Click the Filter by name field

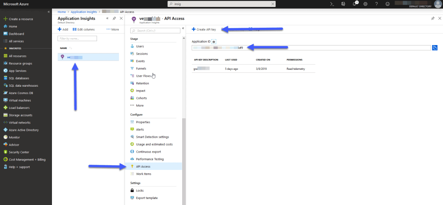point(77,38)
